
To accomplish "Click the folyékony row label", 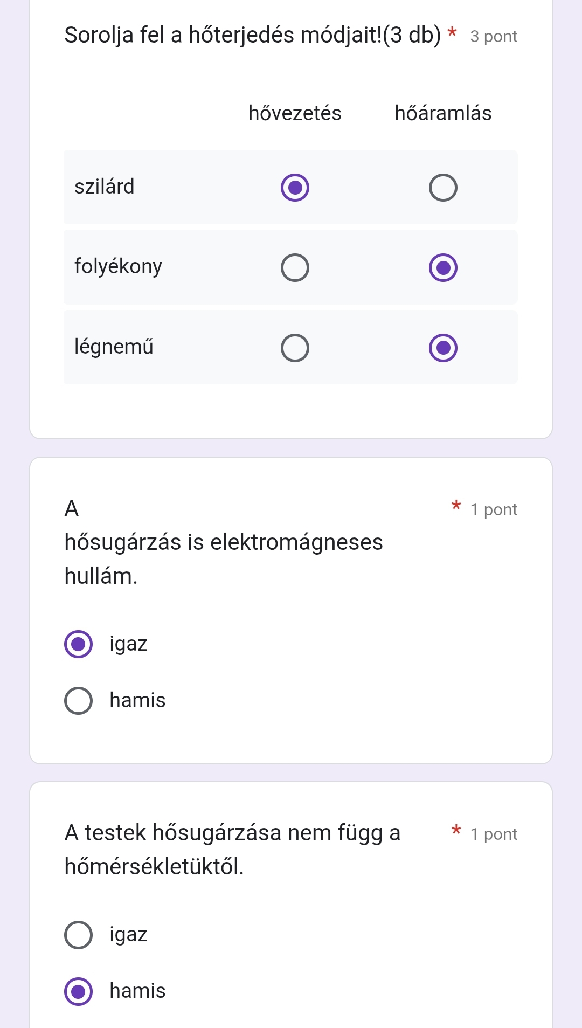I will click(x=118, y=266).
